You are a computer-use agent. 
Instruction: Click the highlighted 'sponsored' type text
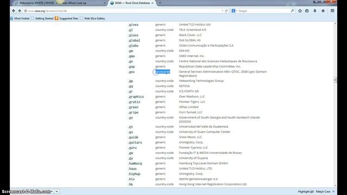(163, 71)
